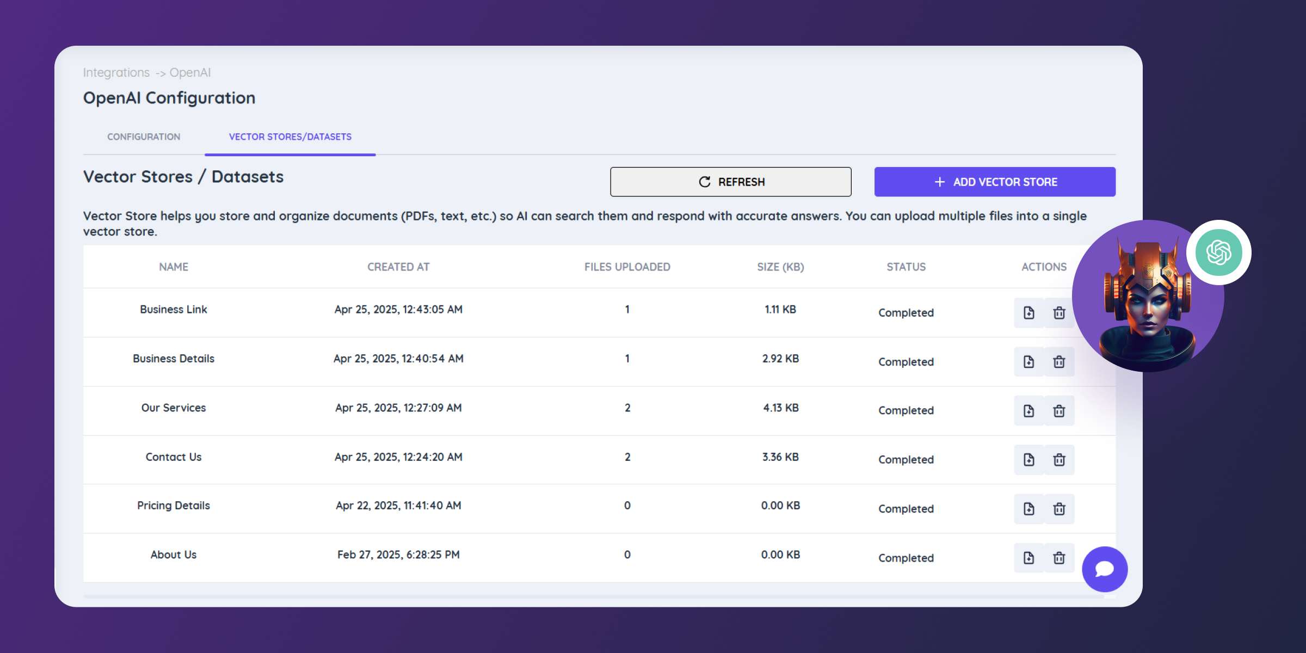Delete the Business Link vector store
Screen dimensions: 1306x653
pyautogui.click(x=1059, y=313)
